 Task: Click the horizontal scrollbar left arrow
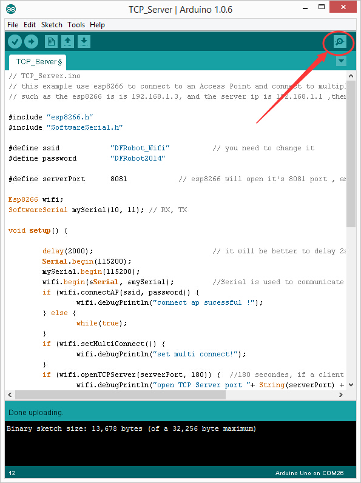point(10,395)
